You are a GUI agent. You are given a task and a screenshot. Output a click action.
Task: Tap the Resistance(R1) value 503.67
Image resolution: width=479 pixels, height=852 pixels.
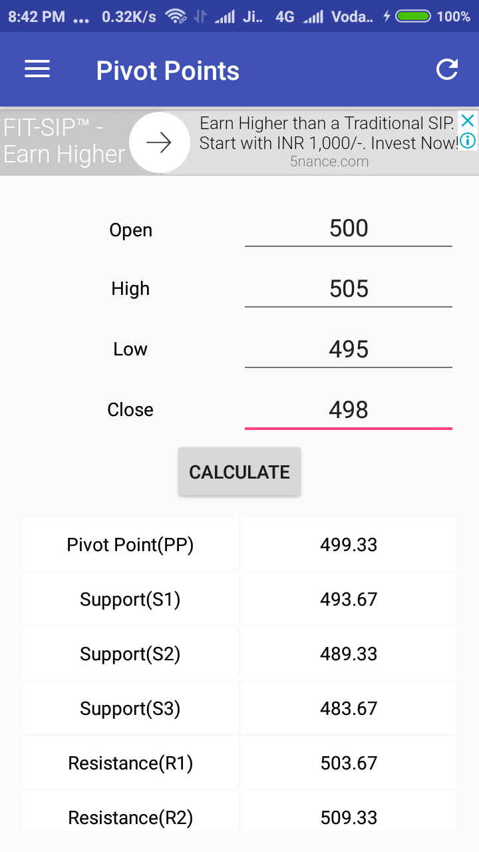click(x=349, y=763)
